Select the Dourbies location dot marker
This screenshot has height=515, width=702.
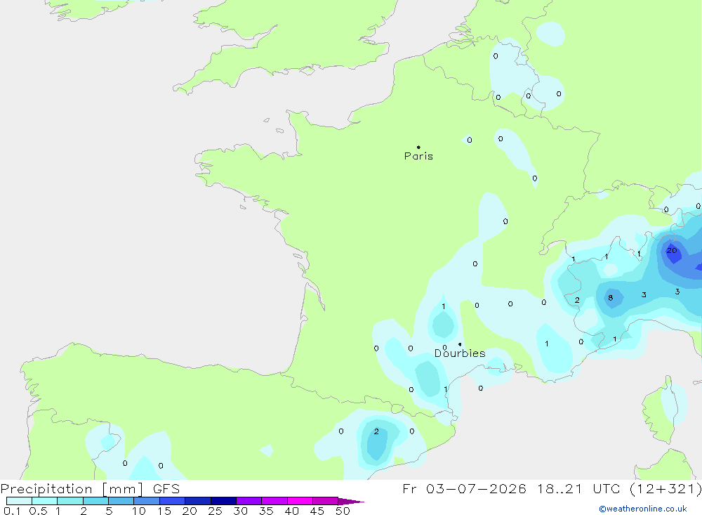(460, 344)
